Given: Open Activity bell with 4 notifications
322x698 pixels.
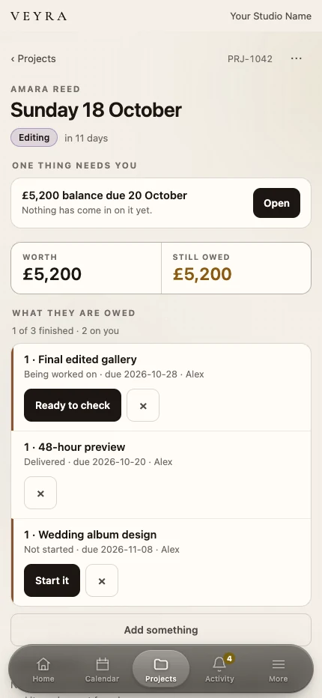Looking at the screenshot, I should 219,664.
